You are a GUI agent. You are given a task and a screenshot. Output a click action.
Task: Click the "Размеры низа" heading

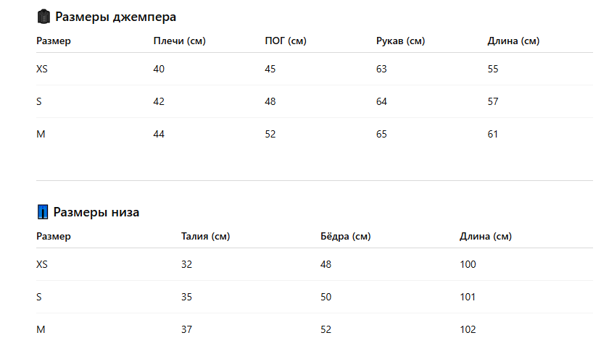(x=96, y=212)
